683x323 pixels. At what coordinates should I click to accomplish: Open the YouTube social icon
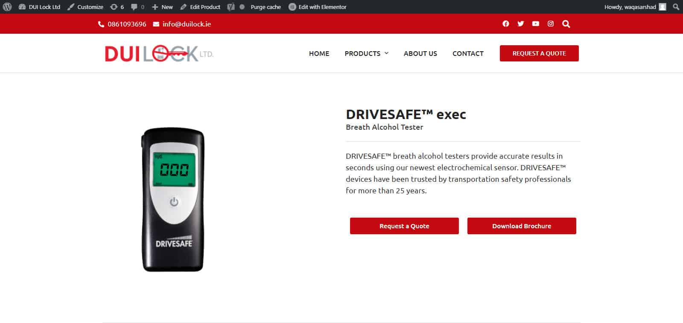click(x=536, y=24)
